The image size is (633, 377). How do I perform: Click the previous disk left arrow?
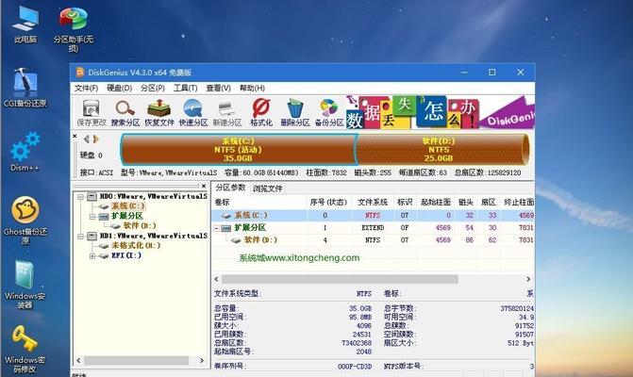click(87, 139)
